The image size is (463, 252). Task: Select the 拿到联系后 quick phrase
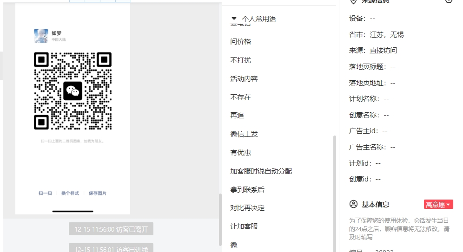tap(247, 189)
